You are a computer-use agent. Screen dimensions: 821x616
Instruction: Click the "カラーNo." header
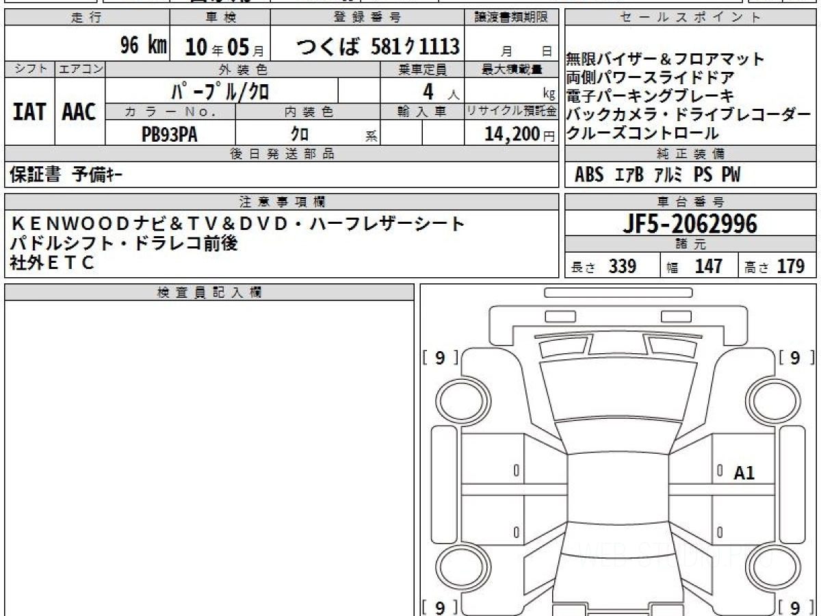coord(170,111)
